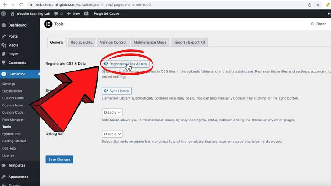Click the Elementor logo icon

click(48, 24)
